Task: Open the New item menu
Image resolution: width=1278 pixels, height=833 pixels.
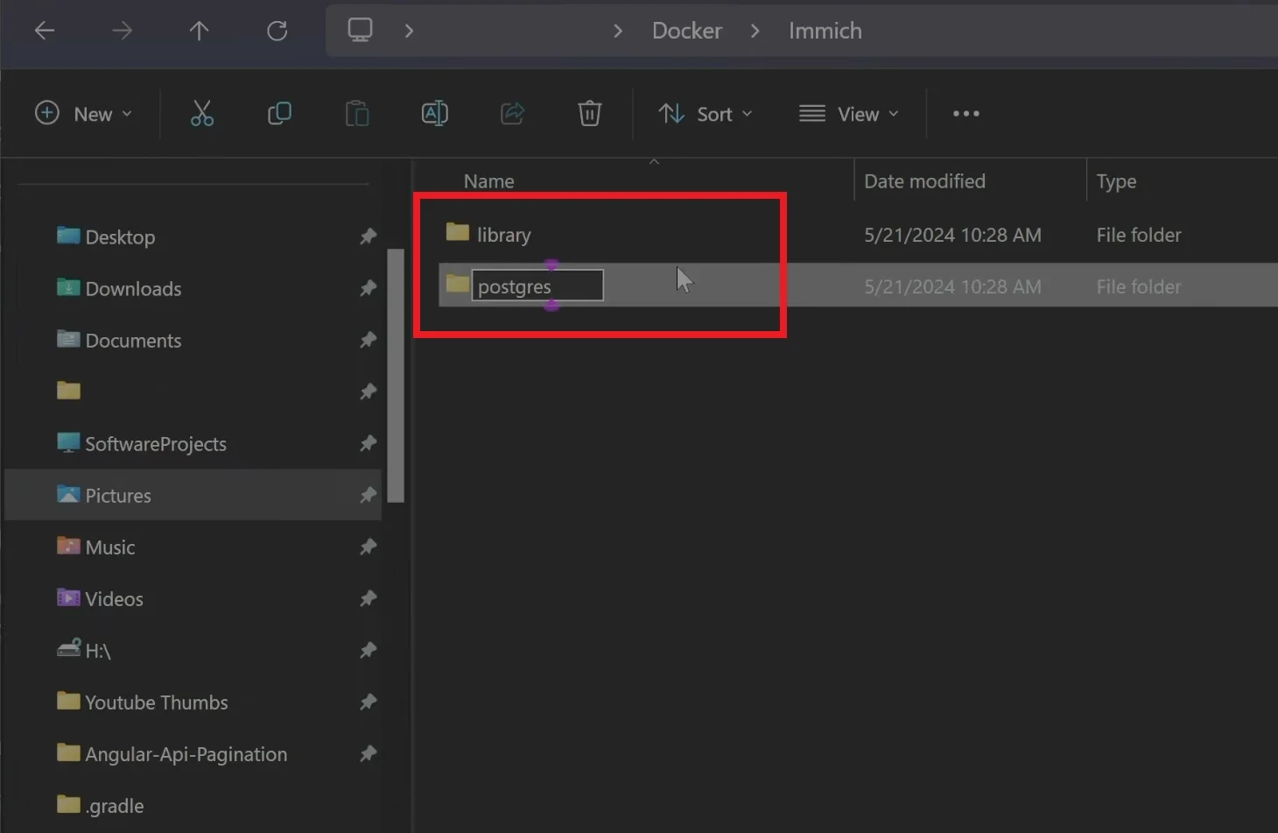Action: 83,114
